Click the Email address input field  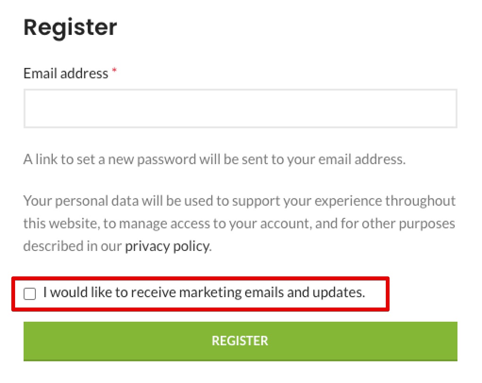[240, 108]
